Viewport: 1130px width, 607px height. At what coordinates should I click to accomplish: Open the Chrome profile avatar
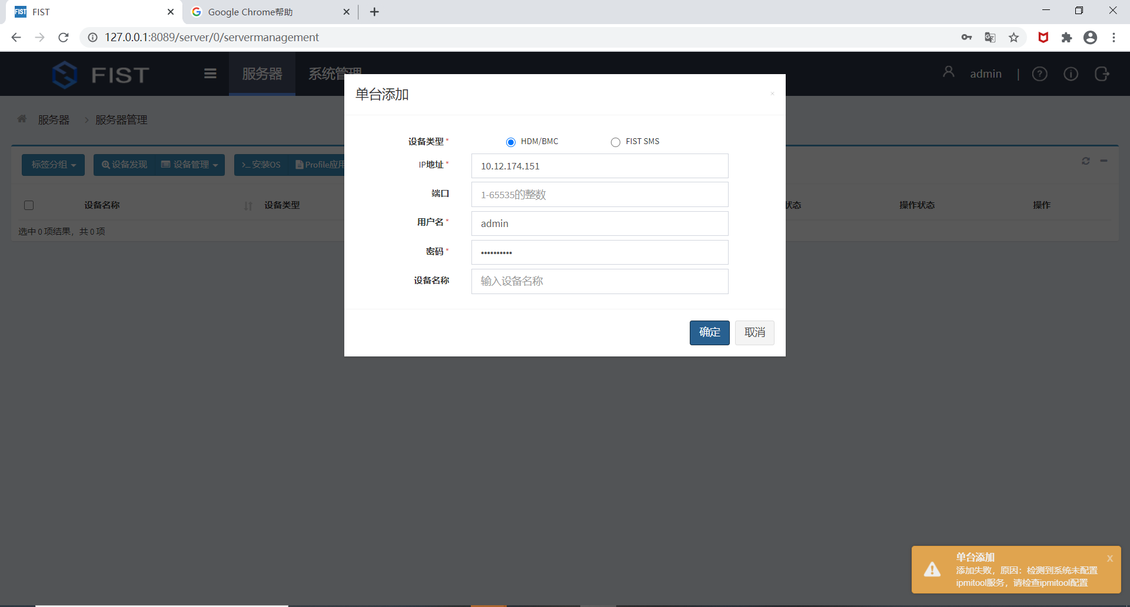[x=1090, y=38]
